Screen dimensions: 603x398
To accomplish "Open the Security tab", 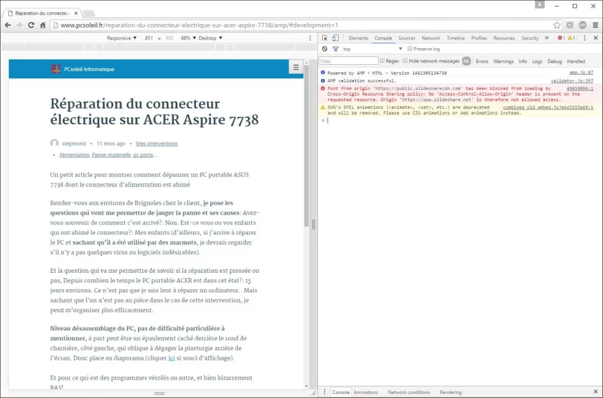I will pos(530,38).
